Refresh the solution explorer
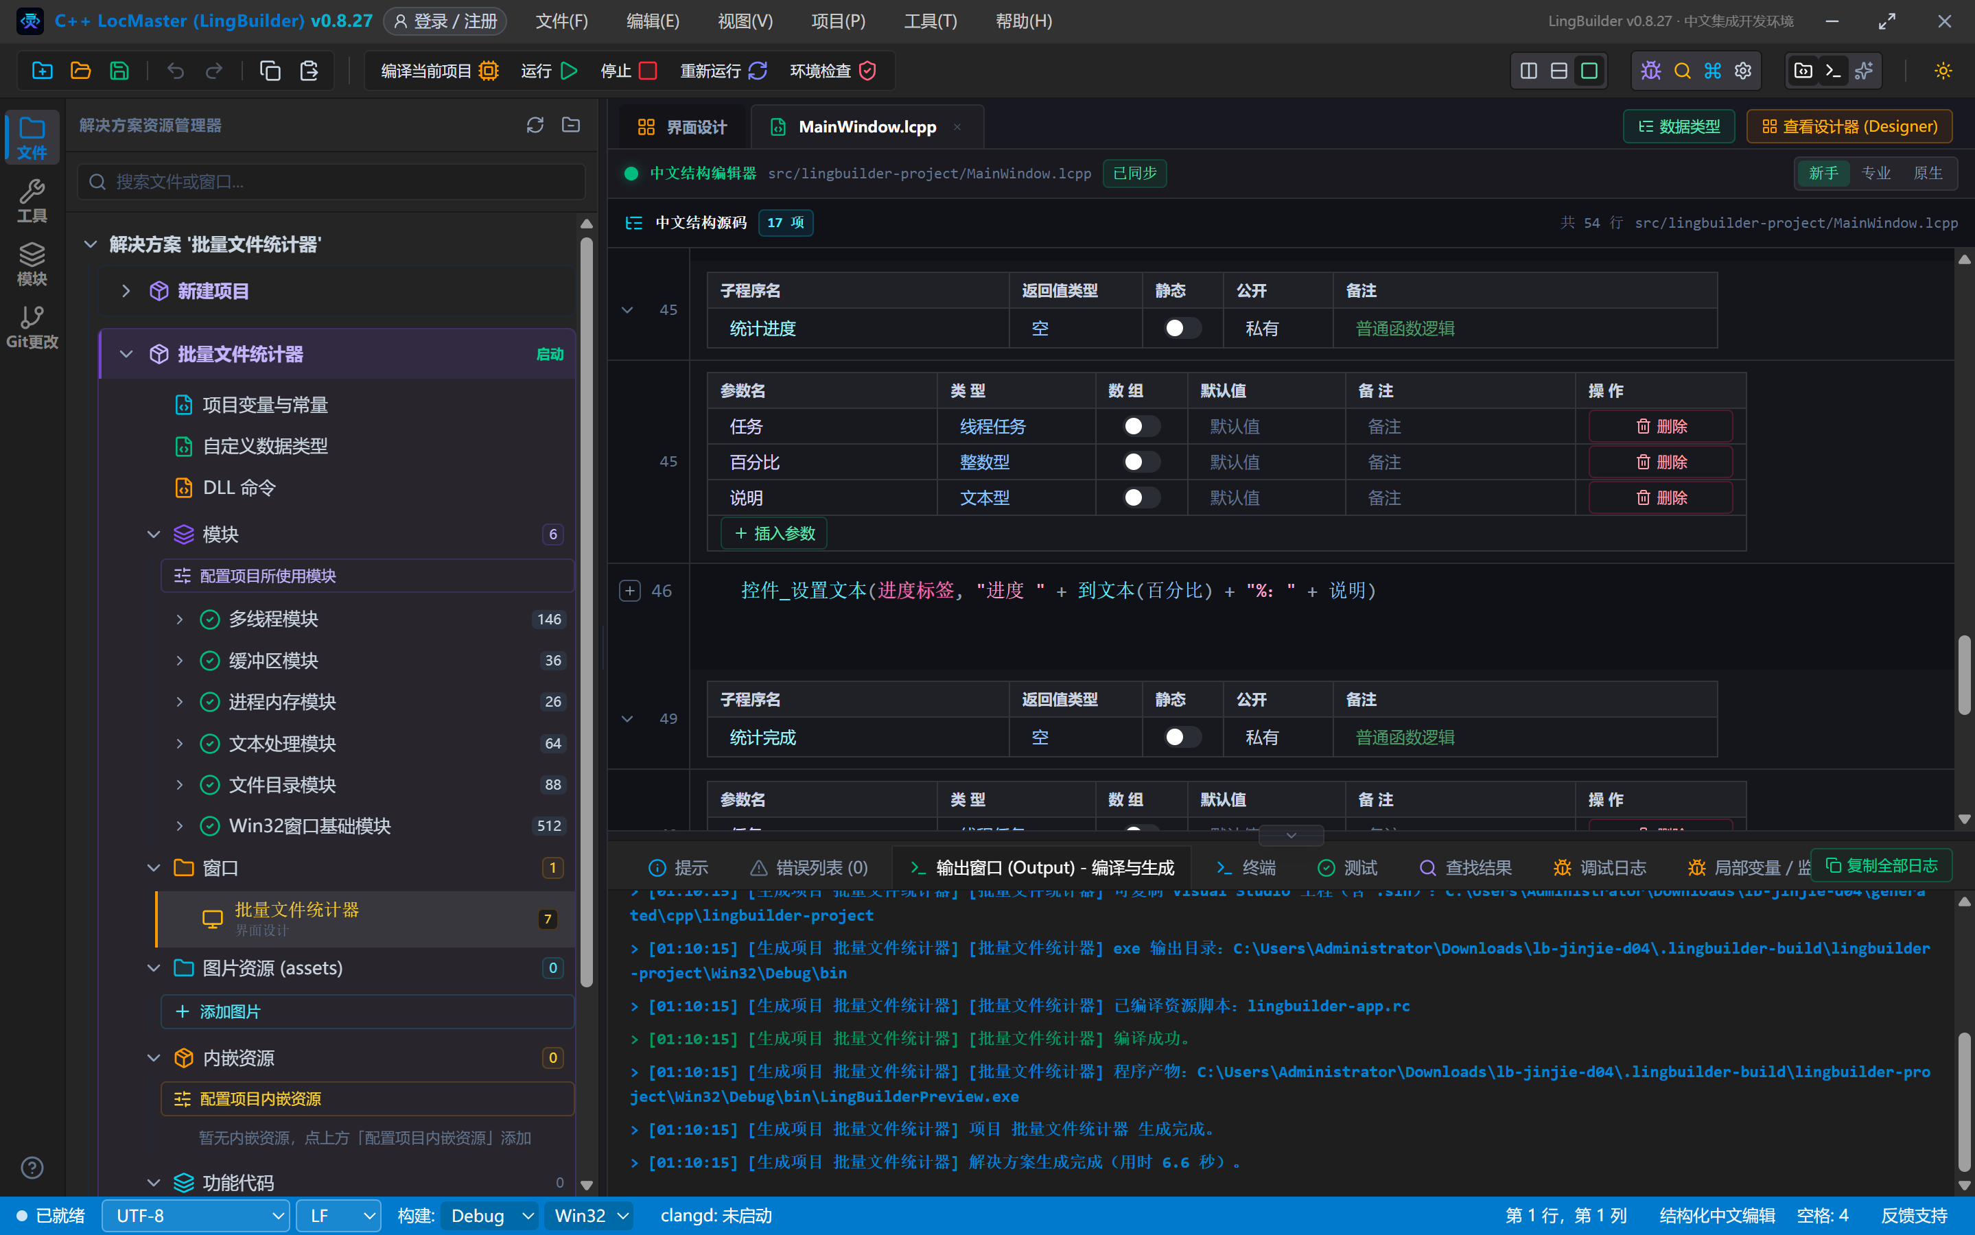 535,125
